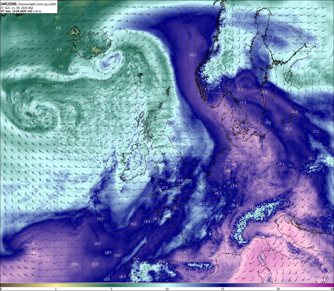Click the map value "12.1"
Viewport: 334px width, 291px height.
tap(281, 163)
